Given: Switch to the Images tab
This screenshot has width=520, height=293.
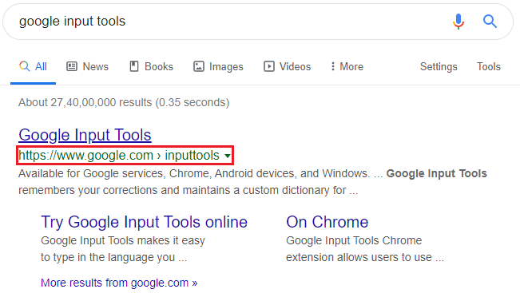Looking at the screenshot, I should click(x=218, y=66).
